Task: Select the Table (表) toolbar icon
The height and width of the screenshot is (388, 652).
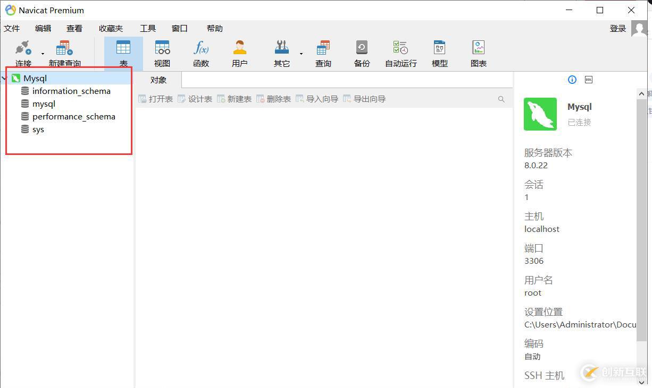Action: [123, 48]
